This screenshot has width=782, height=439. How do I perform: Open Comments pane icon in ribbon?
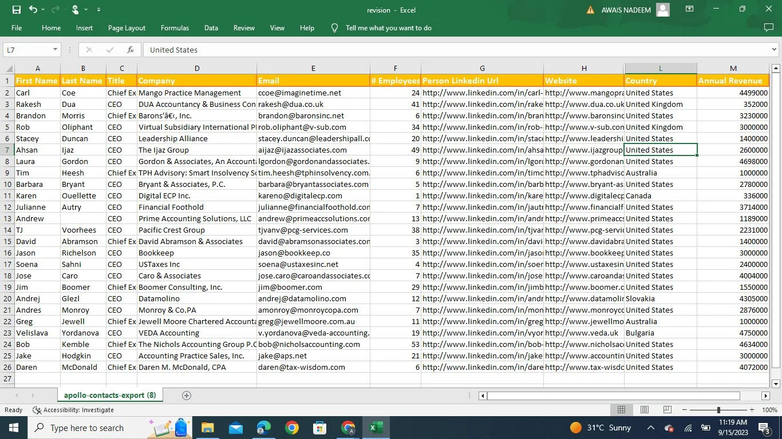coord(769,27)
